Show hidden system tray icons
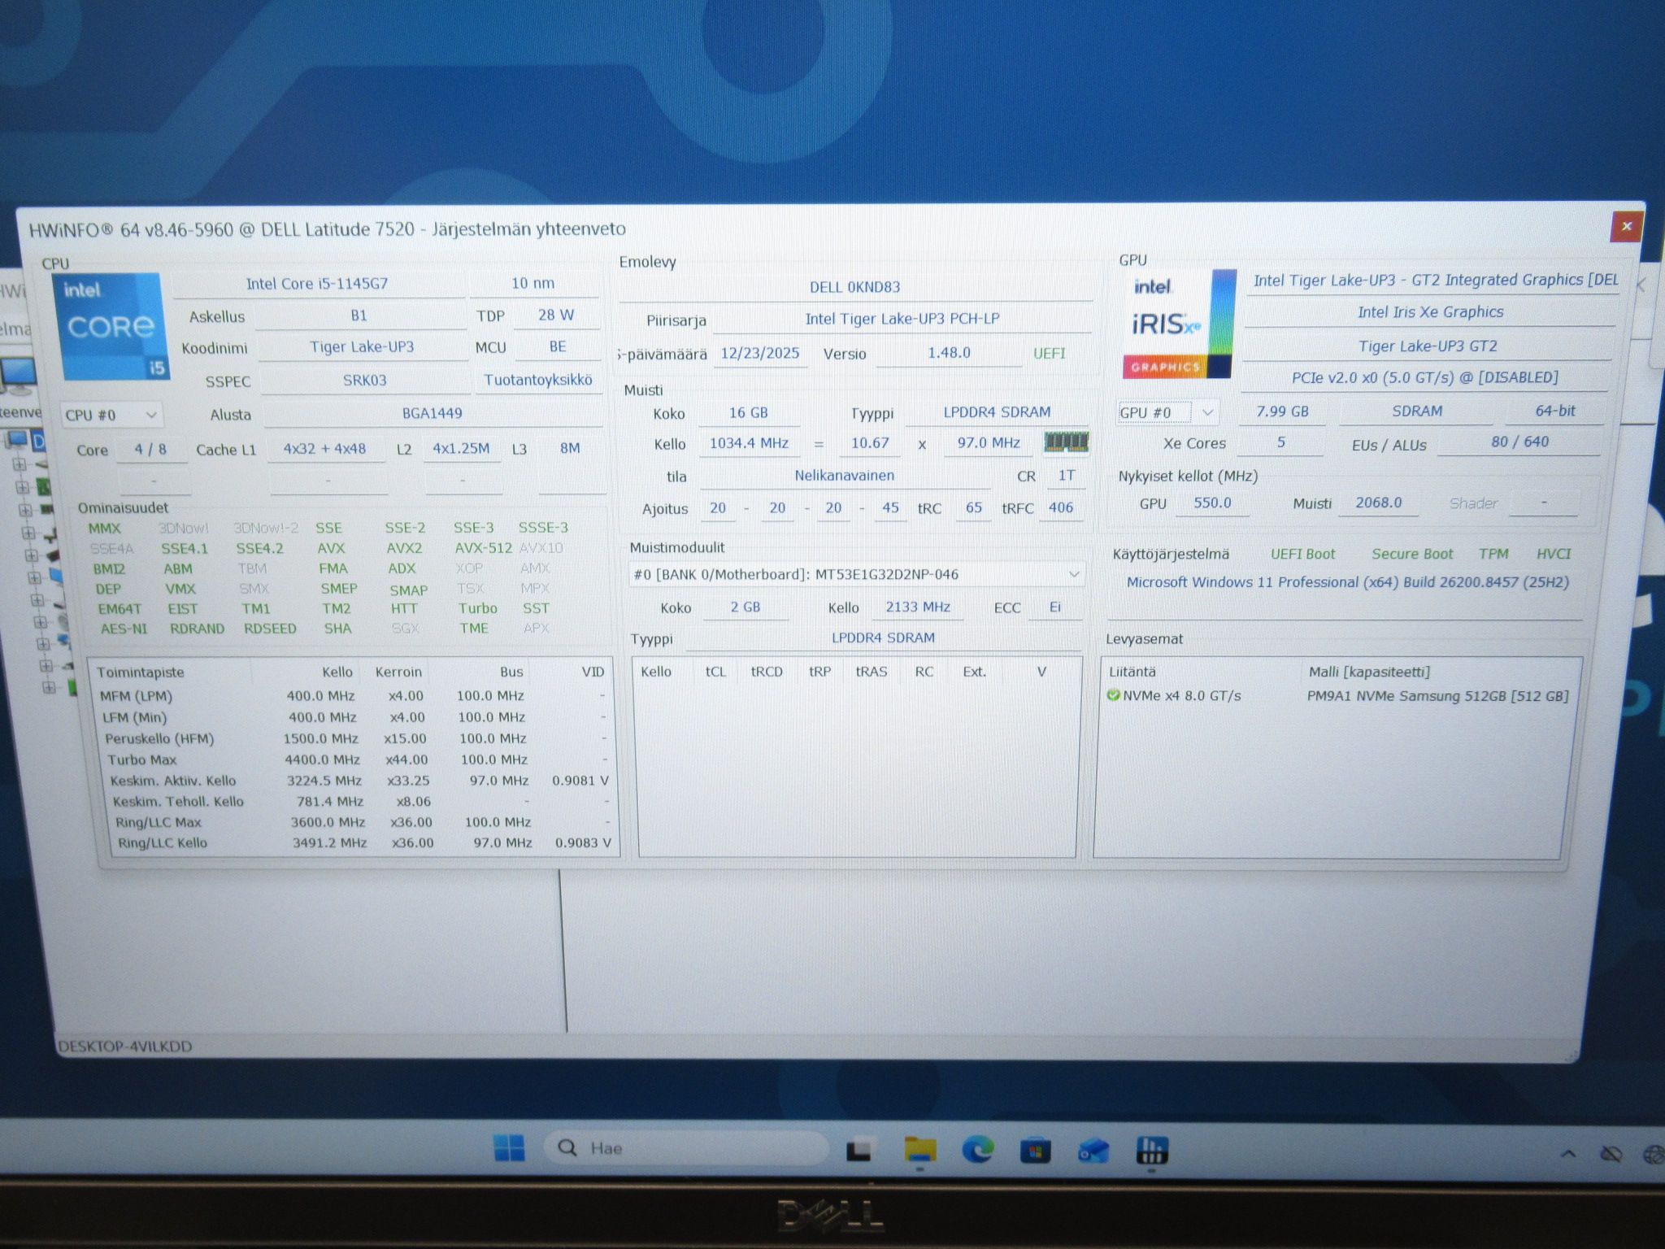 tap(1568, 1153)
